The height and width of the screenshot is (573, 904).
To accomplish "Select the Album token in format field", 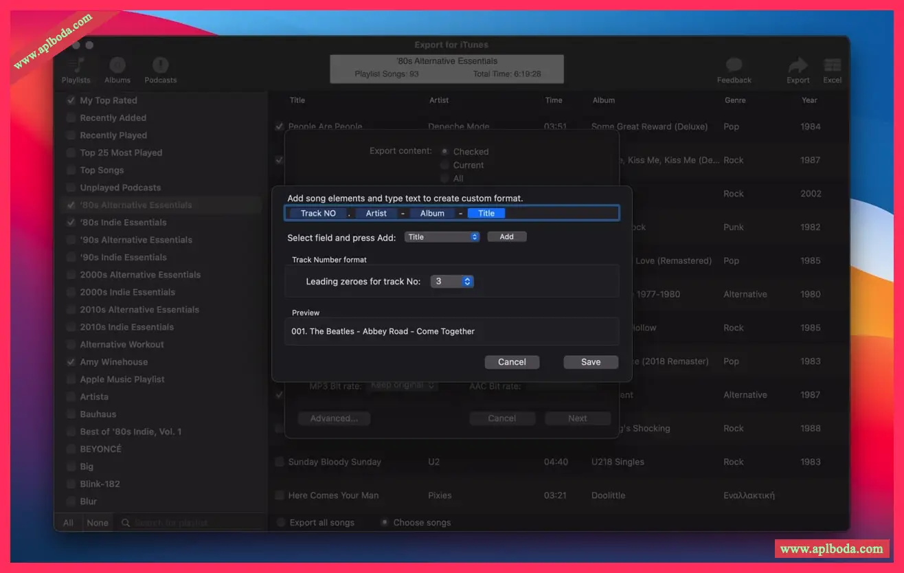I will tap(432, 213).
